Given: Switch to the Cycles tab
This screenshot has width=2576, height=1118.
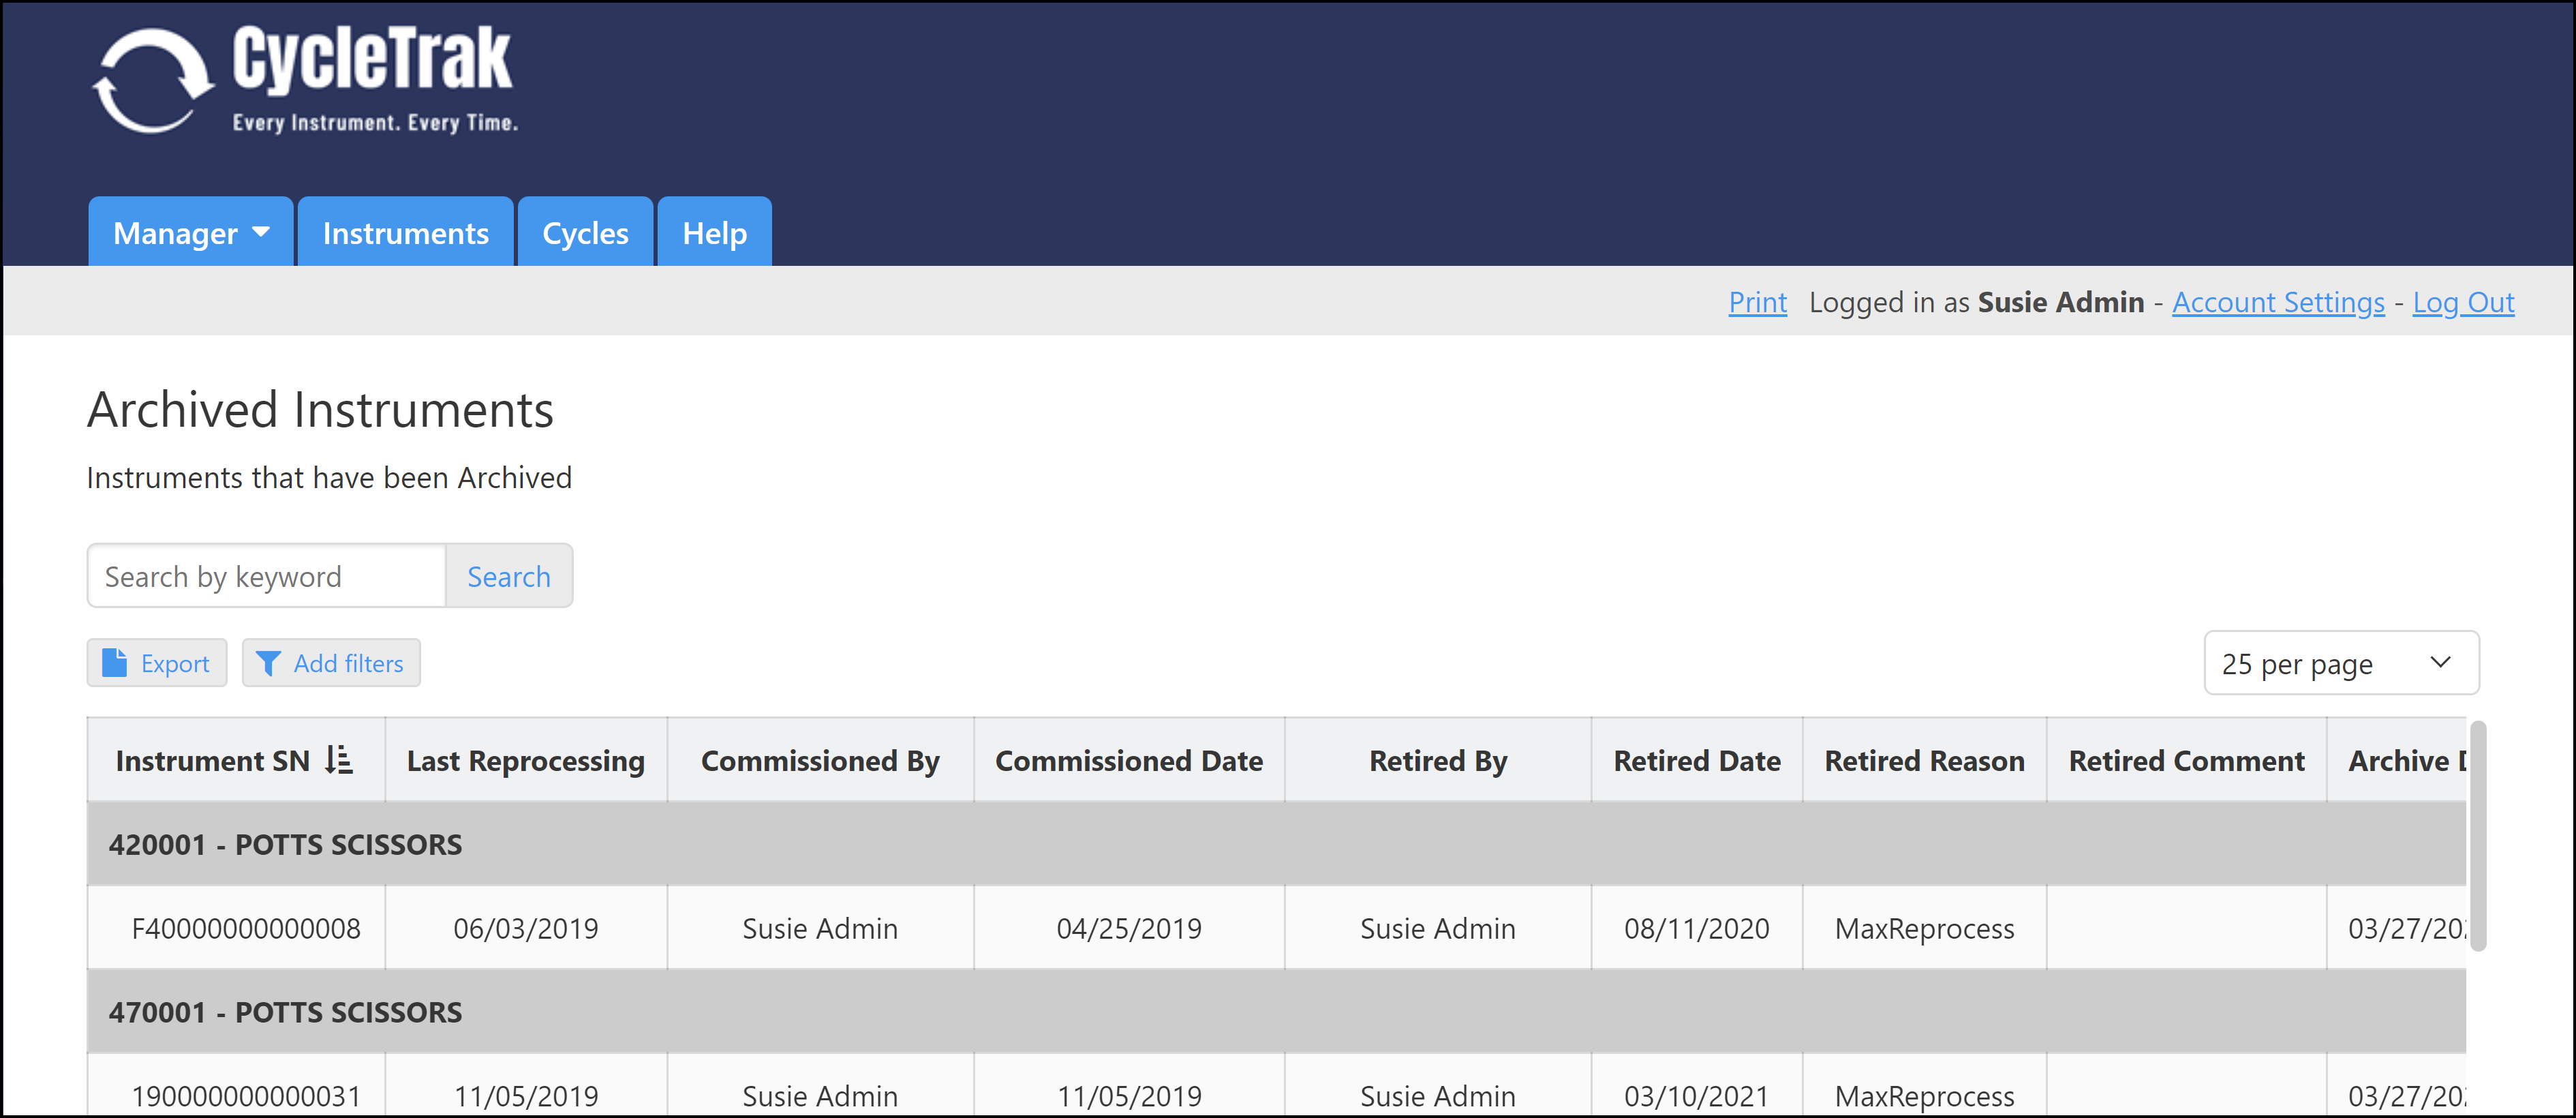Looking at the screenshot, I should pyautogui.click(x=585, y=233).
